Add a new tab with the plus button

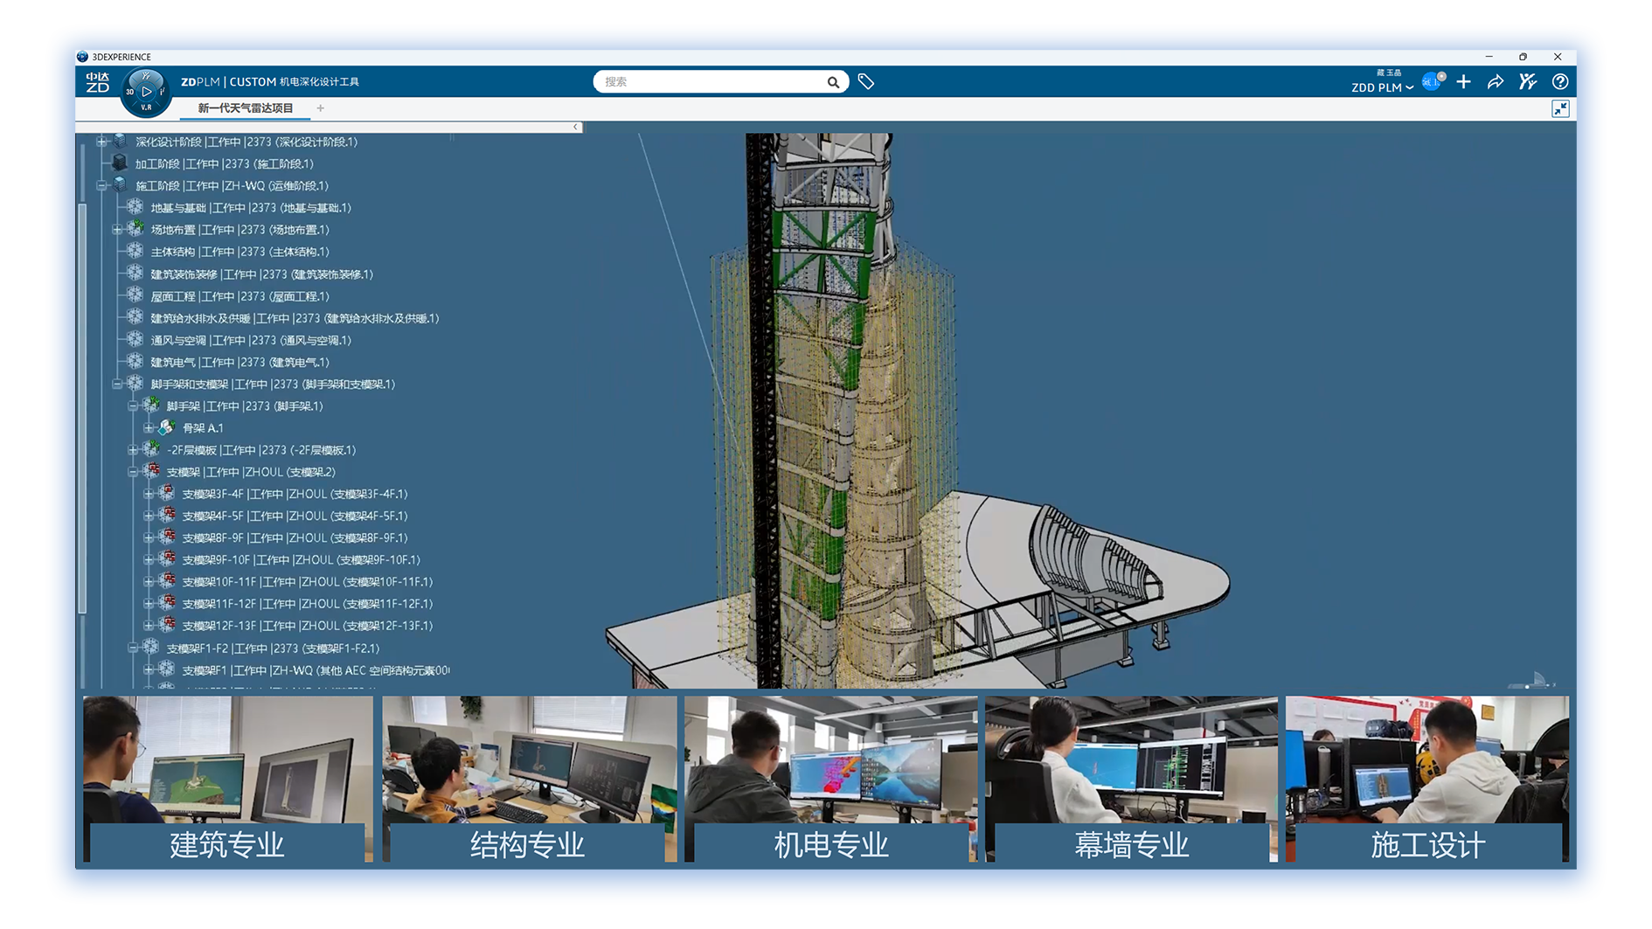(321, 108)
